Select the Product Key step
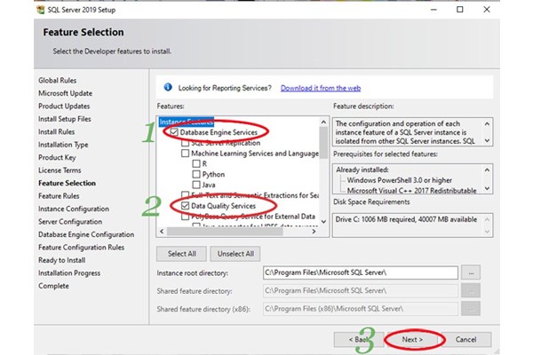The width and height of the screenshot is (533, 355). point(57,158)
